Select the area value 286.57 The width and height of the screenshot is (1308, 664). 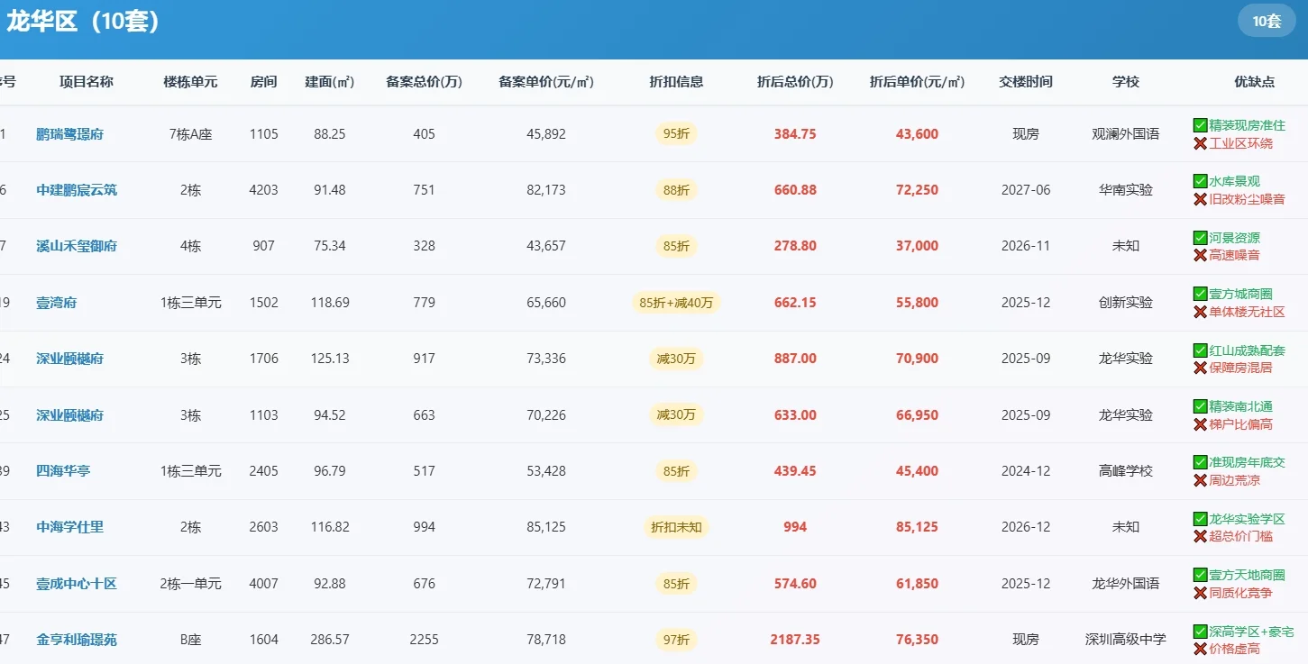point(330,640)
